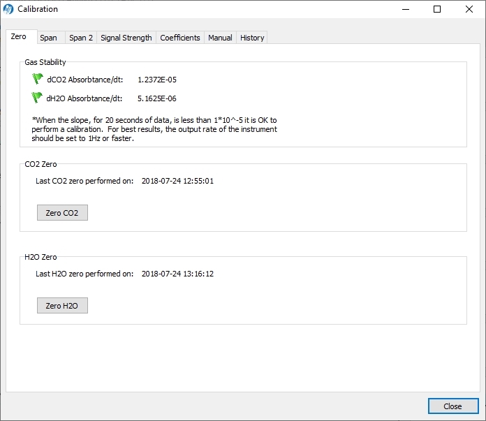This screenshot has width=486, height=421.
Task: Select the Zero tab
Action: (19, 36)
